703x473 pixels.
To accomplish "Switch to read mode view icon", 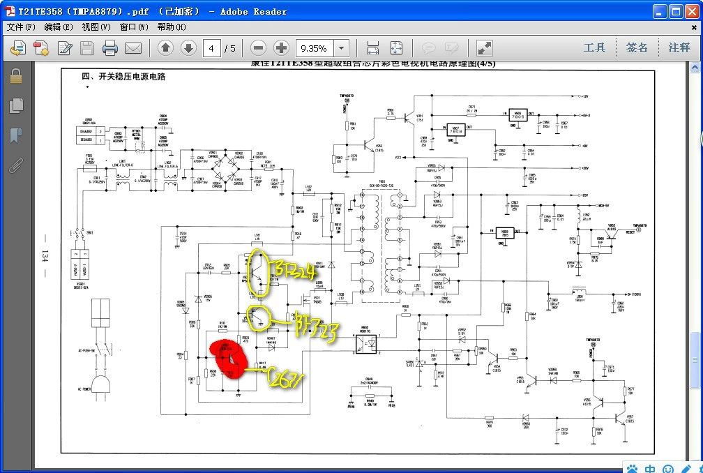I will 485,48.
